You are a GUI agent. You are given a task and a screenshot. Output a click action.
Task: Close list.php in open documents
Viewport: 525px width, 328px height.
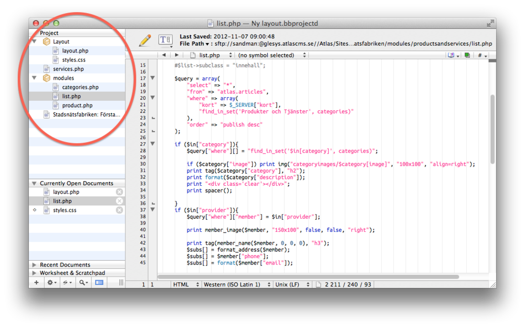119,201
